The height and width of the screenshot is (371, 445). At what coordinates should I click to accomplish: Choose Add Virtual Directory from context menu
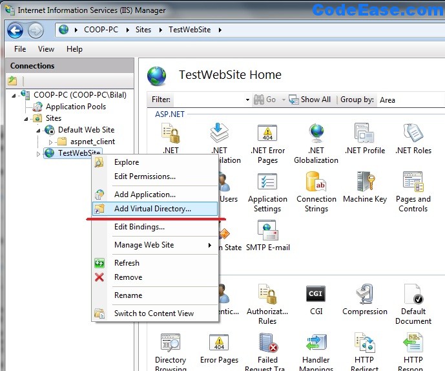point(155,209)
